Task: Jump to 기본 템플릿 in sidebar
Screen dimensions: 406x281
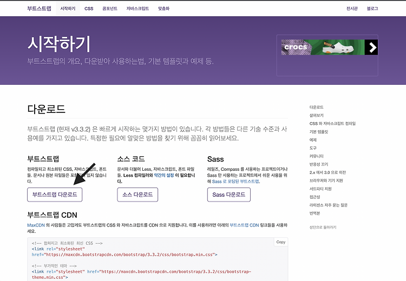Action: [319, 131]
